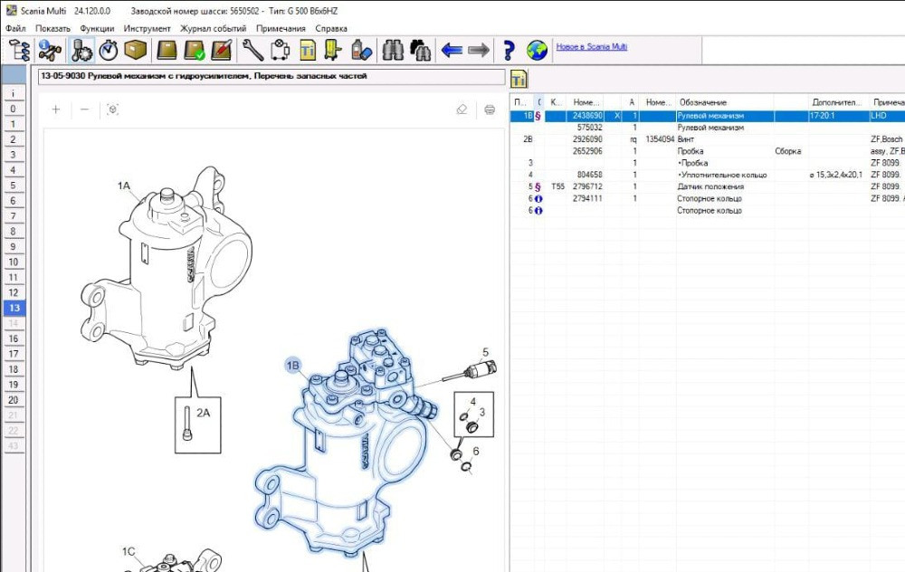Click the blue info icon in the 2794111 row
The width and height of the screenshot is (905, 572).
tap(538, 198)
